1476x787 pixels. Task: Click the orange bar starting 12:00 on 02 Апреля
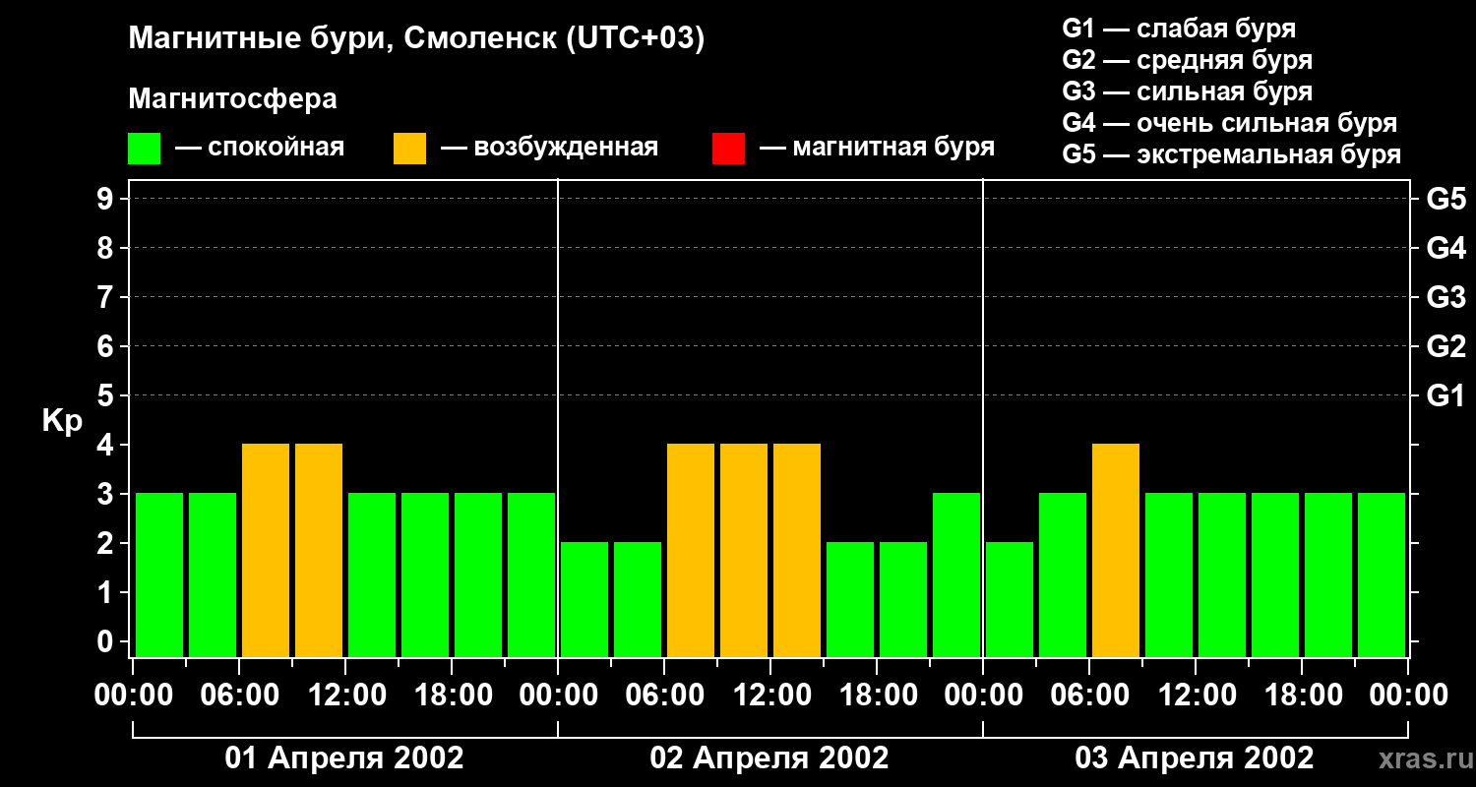797,550
